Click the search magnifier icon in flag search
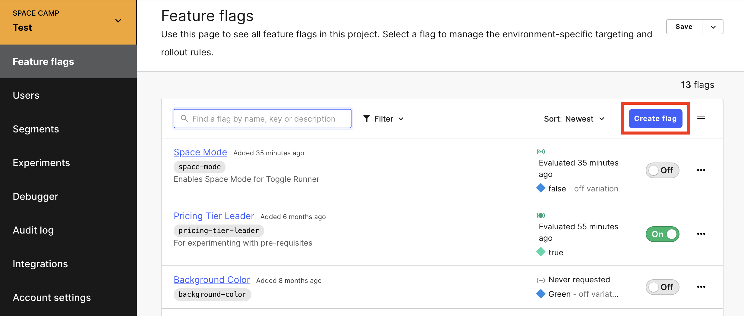 click(184, 119)
